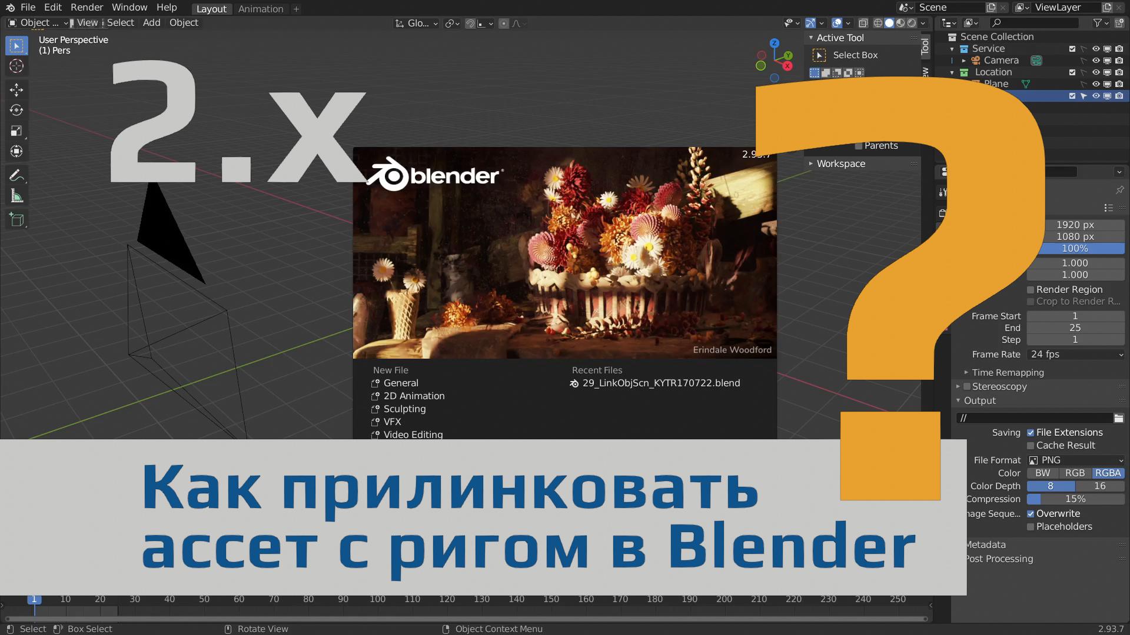The width and height of the screenshot is (1130, 635).
Task: Hide Camera with its eye icon
Action: point(1095,61)
